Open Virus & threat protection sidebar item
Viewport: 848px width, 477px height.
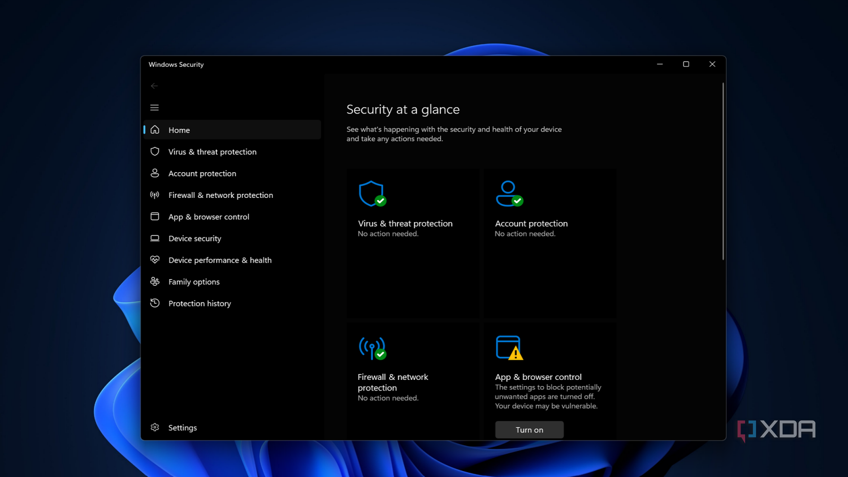click(232, 152)
